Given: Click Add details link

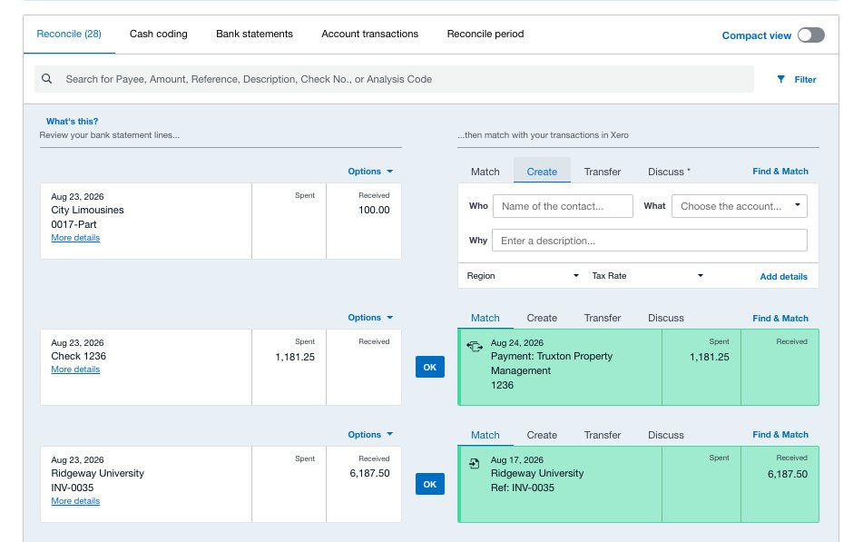Looking at the screenshot, I should [783, 277].
